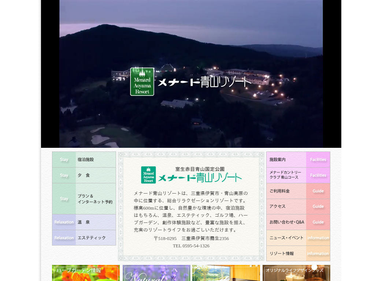This screenshot has height=281, width=375.
Task: Open アクセス Guide link
Action: tap(298, 206)
